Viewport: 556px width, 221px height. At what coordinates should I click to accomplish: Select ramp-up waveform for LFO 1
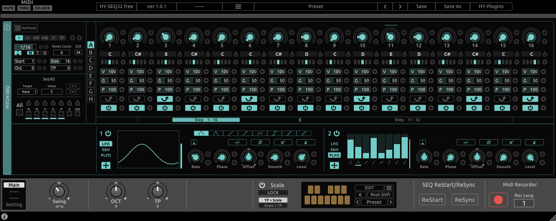tap(231, 133)
